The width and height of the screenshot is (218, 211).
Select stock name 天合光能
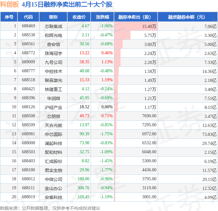click(x=53, y=125)
